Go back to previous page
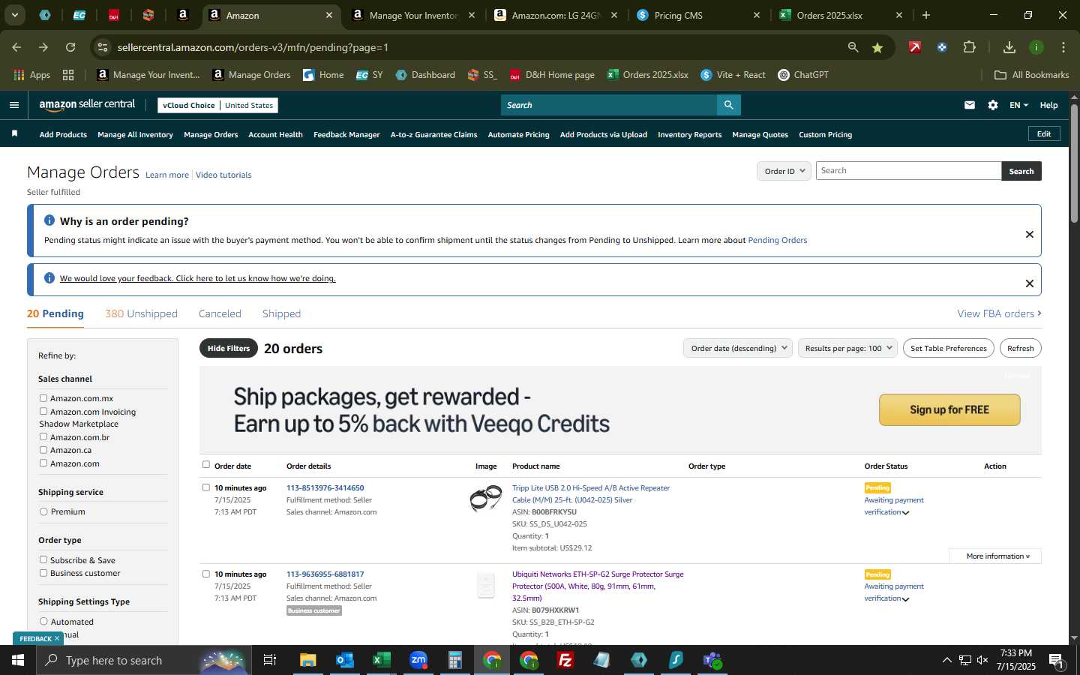Viewport: 1080px width, 675px height. point(16,47)
